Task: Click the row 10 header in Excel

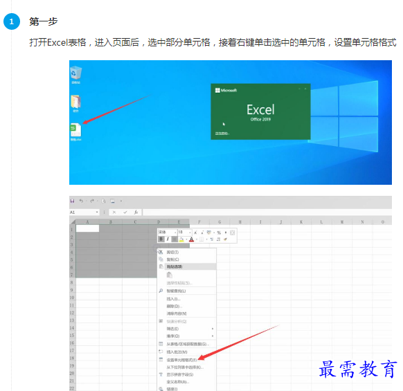Action: click(x=72, y=298)
